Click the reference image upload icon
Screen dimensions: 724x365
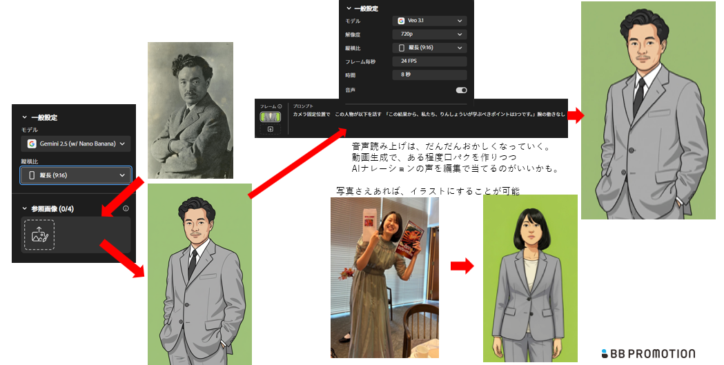point(39,235)
